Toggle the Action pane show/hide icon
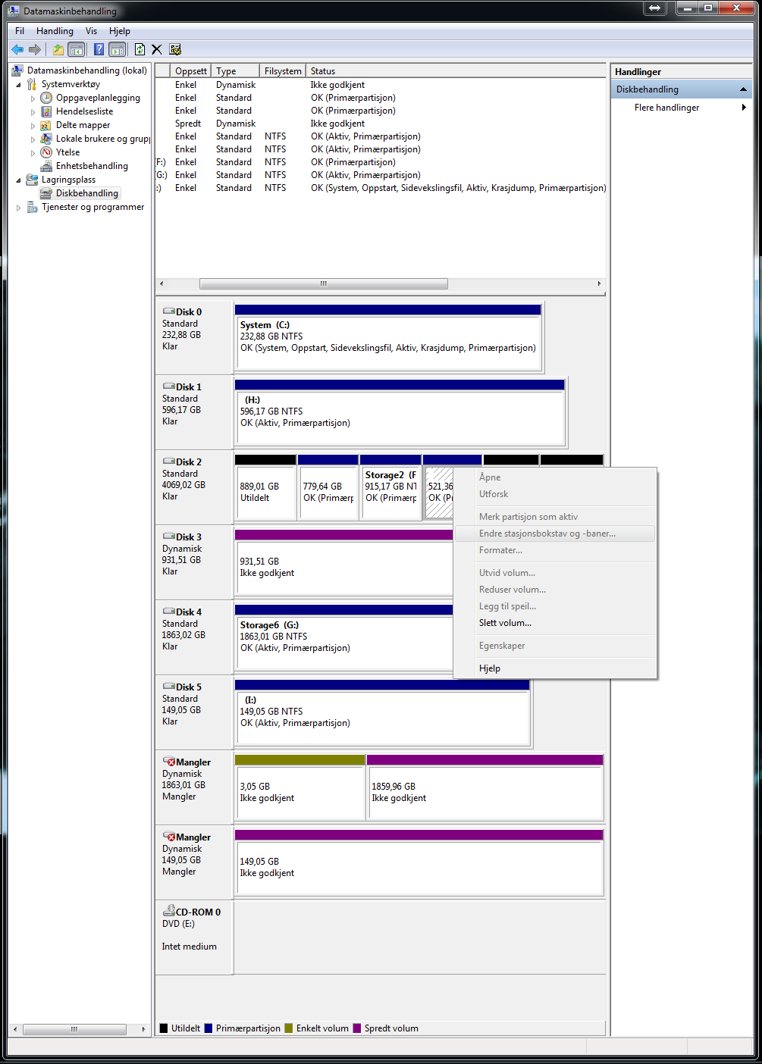762x1064 pixels. (118, 49)
